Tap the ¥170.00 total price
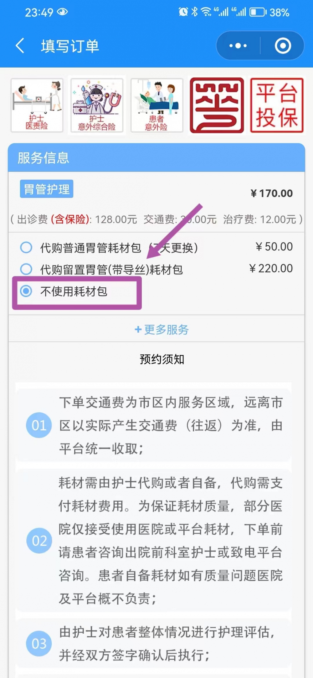 pos(272,193)
